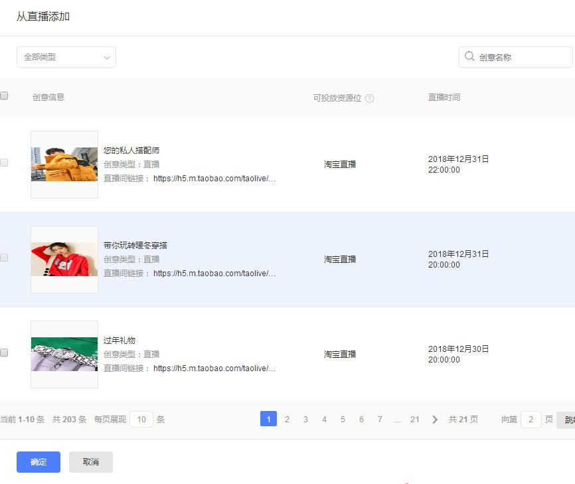Click the jump-to-page number field
Image resolution: width=575 pixels, height=484 pixels.
(531, 420)
